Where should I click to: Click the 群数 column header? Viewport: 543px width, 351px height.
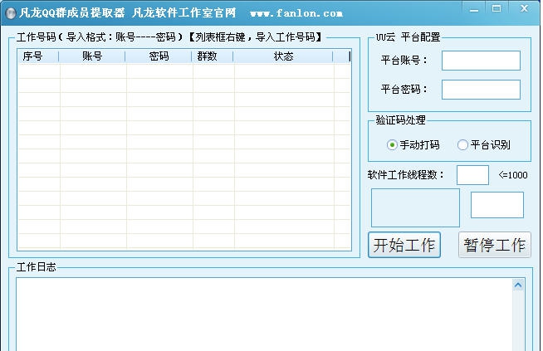(213, 56)
